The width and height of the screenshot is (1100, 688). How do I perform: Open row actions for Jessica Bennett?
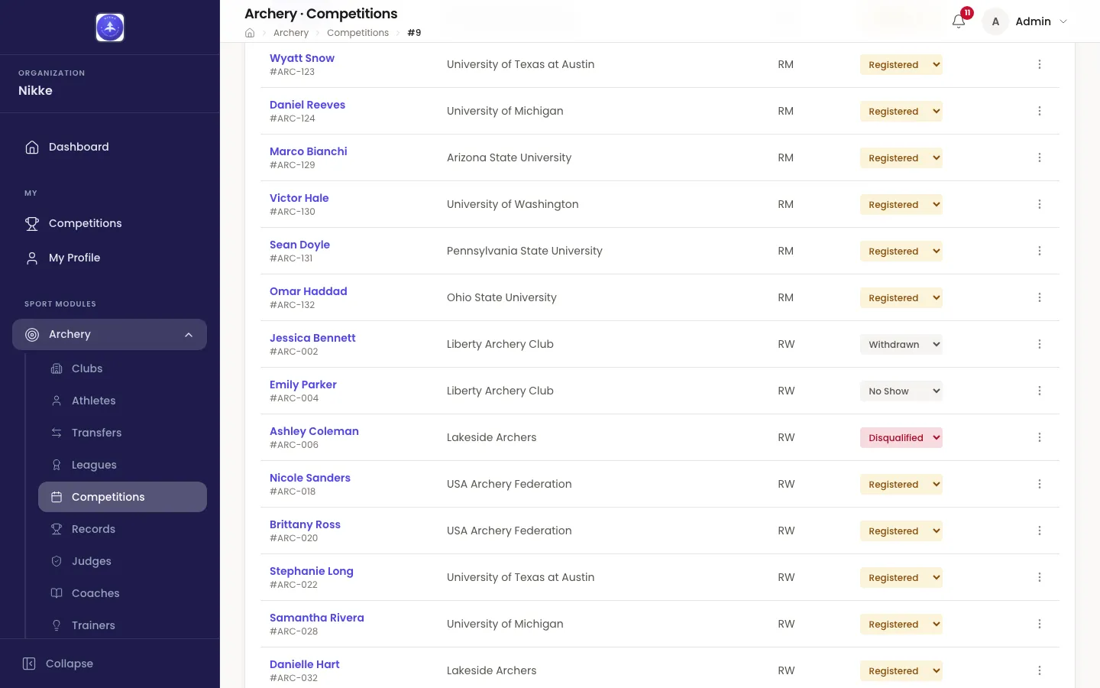[x=1040, y=345]
